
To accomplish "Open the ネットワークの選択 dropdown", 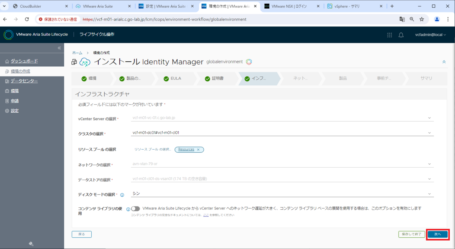I will [x=282, y=164].
